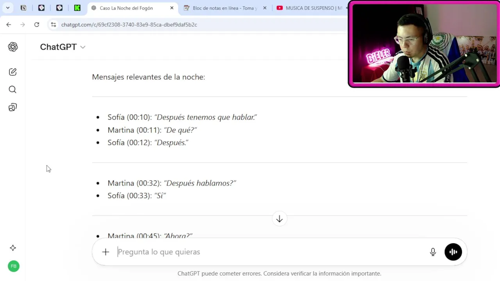Close the Caso La Noche del Fogón tab
500x281 pixels.
click(171, 8)
